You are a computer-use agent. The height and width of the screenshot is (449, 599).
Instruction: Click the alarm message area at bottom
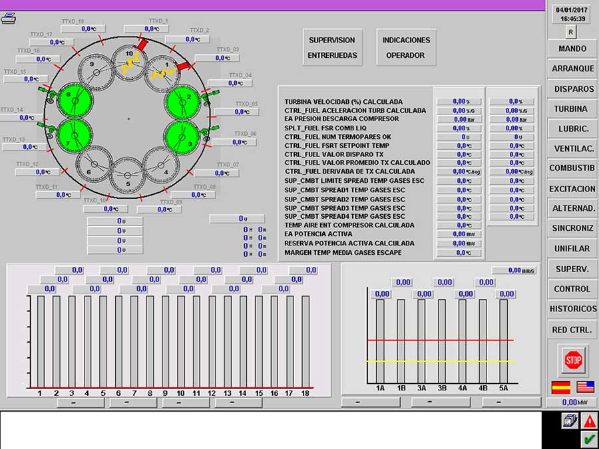click(271, 430)
